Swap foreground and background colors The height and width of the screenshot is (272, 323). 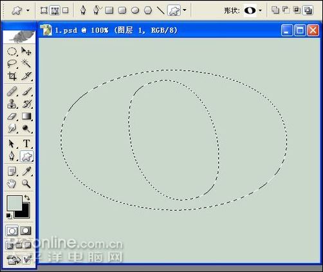click(x=27, y=197)
